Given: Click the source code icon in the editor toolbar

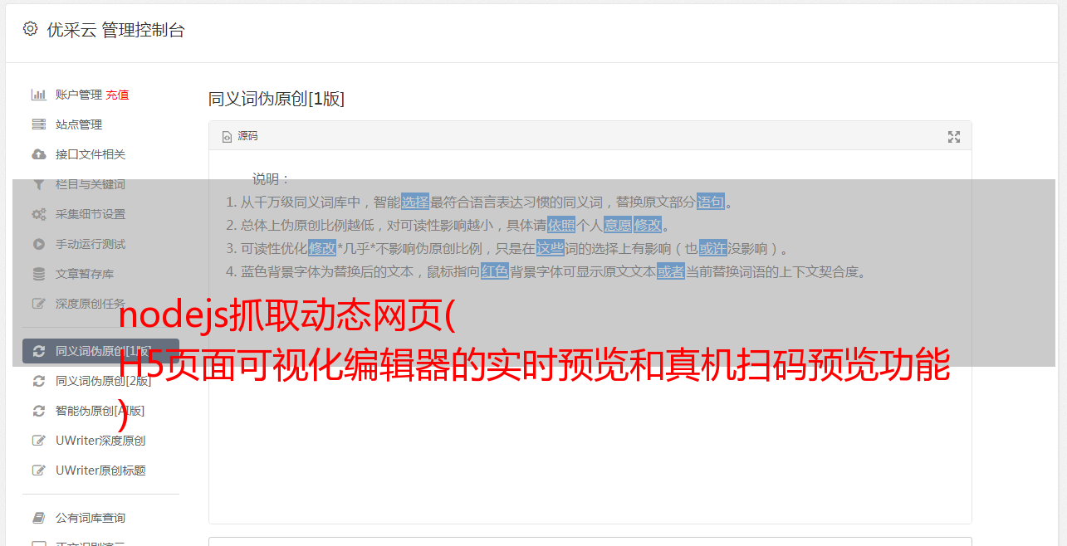Looking at the screenshot, I should (x=227, y=137).
